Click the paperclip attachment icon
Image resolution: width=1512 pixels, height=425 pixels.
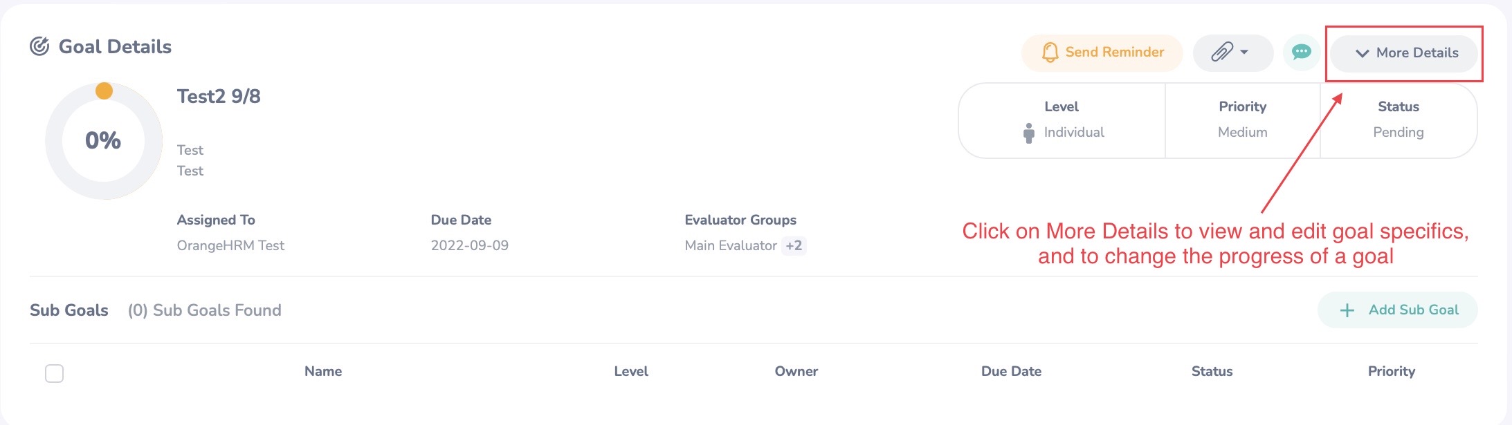pos(1221,53)
